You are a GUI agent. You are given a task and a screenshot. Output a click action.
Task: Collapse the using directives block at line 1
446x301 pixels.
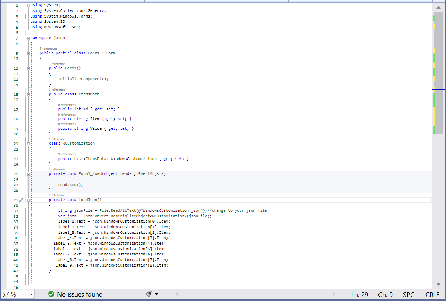(28, 5)
